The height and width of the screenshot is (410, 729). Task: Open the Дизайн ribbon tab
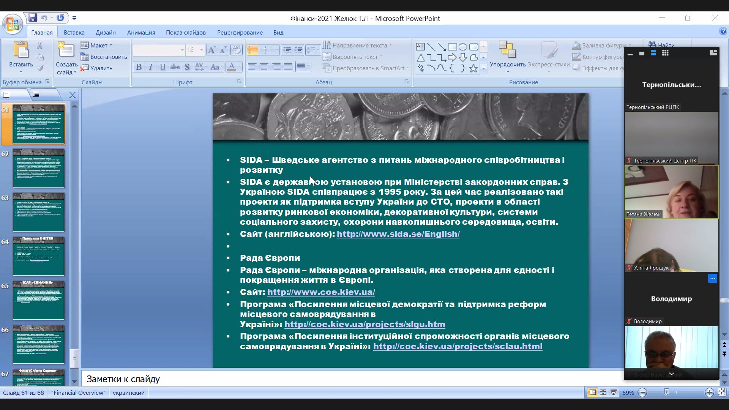coord(106,32)
